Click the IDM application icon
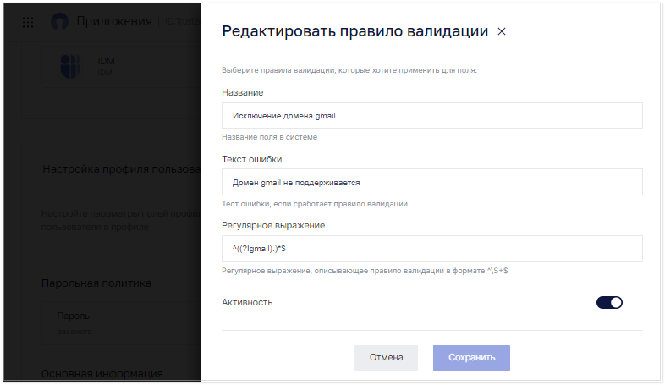Viewport: 665px width, 385px height. pyautogui.click(x=70, y=67)
